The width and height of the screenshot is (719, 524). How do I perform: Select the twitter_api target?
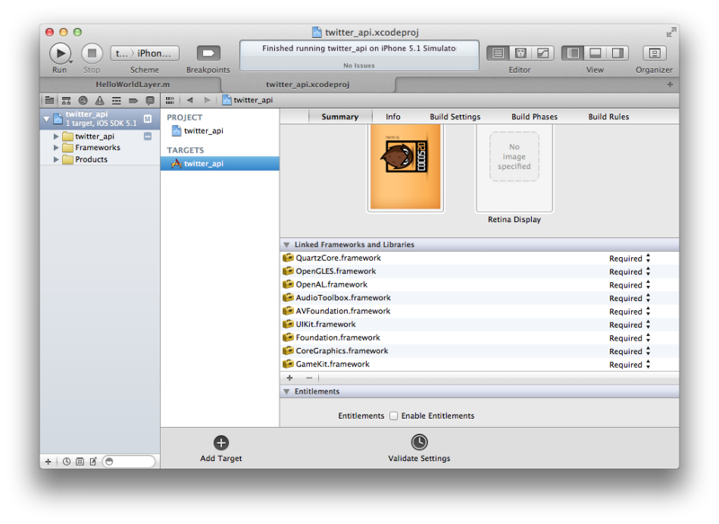(219, 164)
